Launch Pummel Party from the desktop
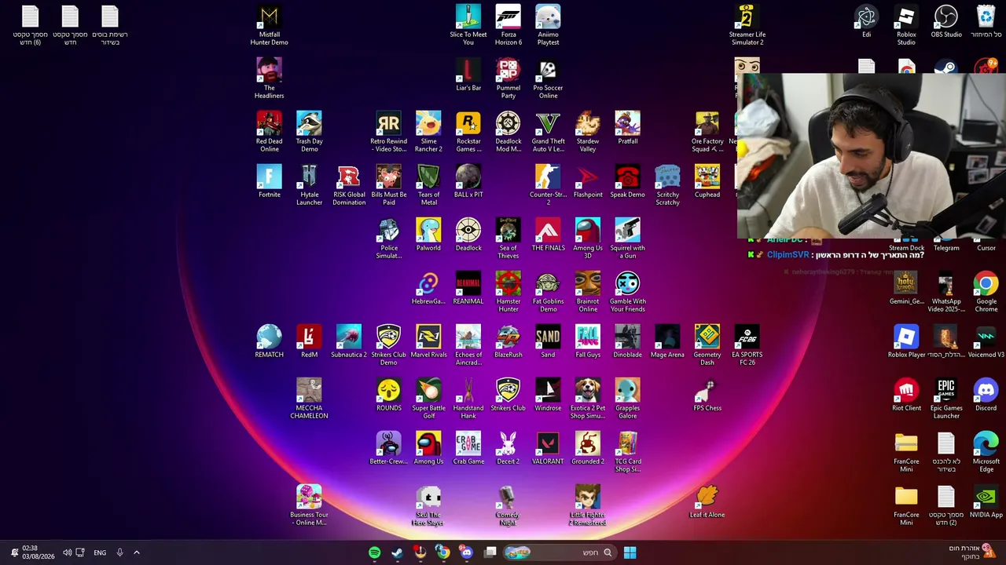The height and width of the screenshot is (565, 1006). tap(509, 78)
